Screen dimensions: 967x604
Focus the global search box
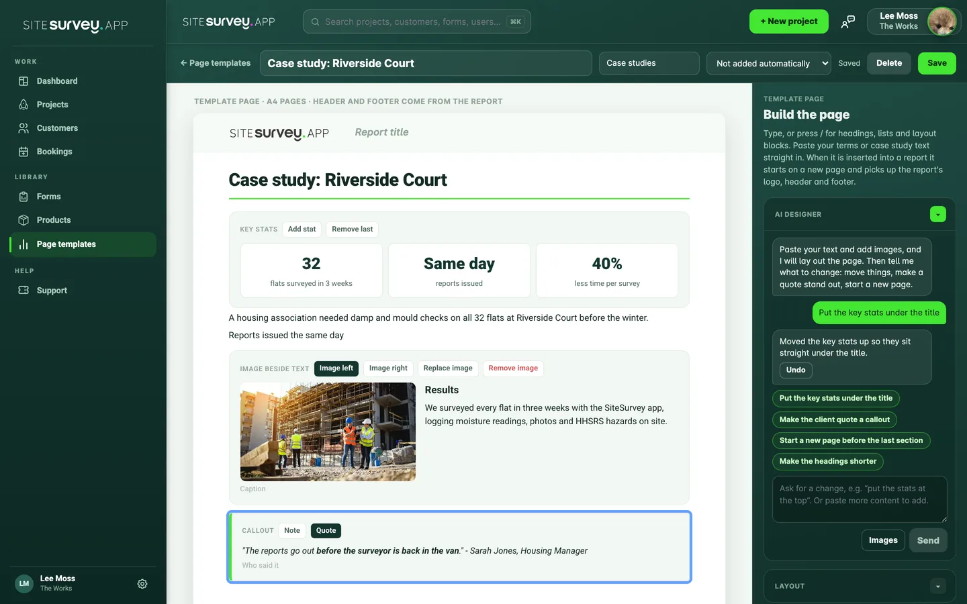[417, 21]
